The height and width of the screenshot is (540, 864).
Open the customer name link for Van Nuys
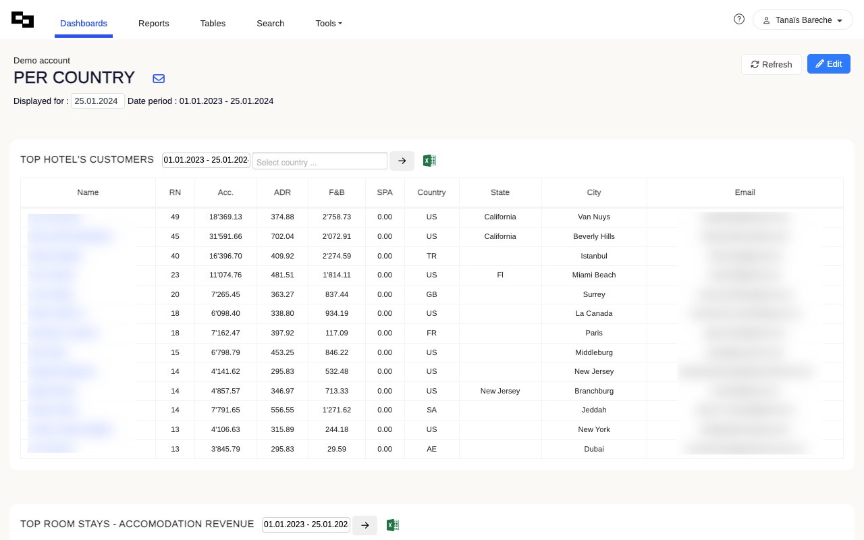pyautogui.click(x=57, y=217)
